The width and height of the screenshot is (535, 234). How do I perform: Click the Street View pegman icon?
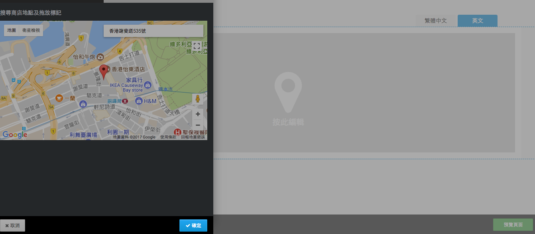[198, 99]
